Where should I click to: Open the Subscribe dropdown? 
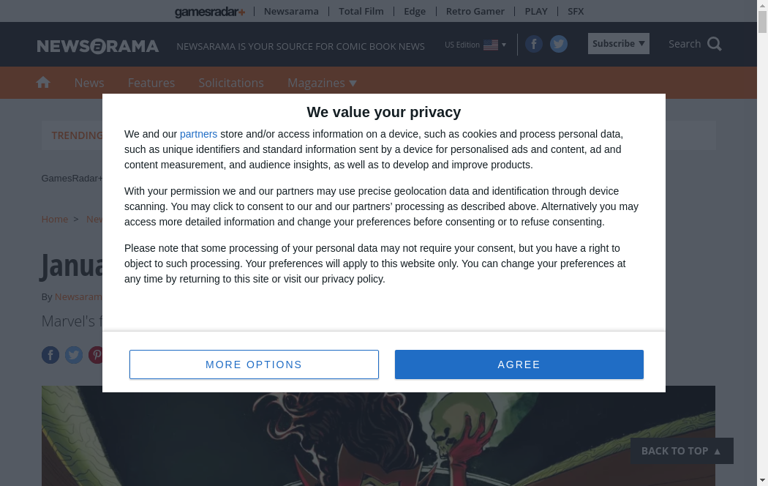pos(618,44)
